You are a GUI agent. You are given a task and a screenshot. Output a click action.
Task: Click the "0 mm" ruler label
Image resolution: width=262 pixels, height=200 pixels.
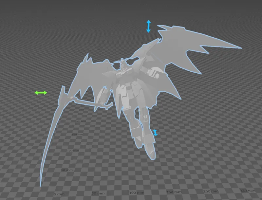point(59,194)
